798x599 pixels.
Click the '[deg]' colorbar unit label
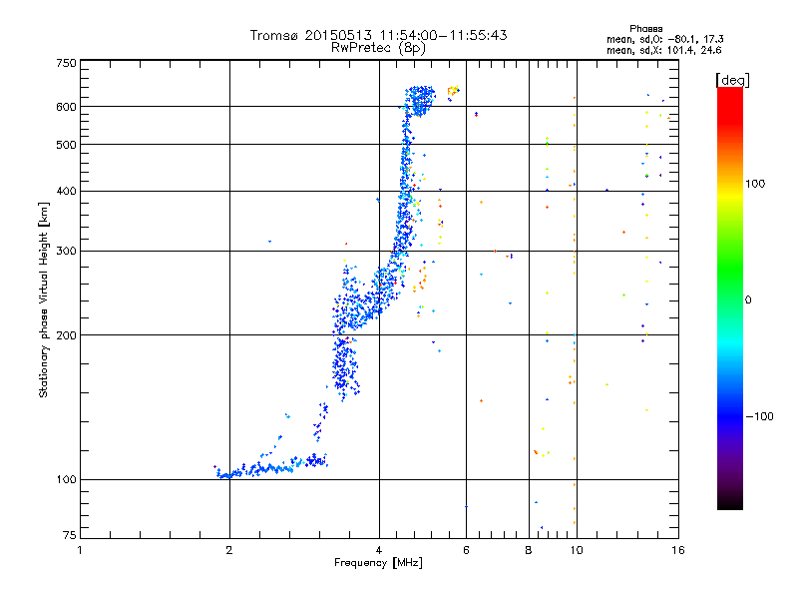(732, 80)
